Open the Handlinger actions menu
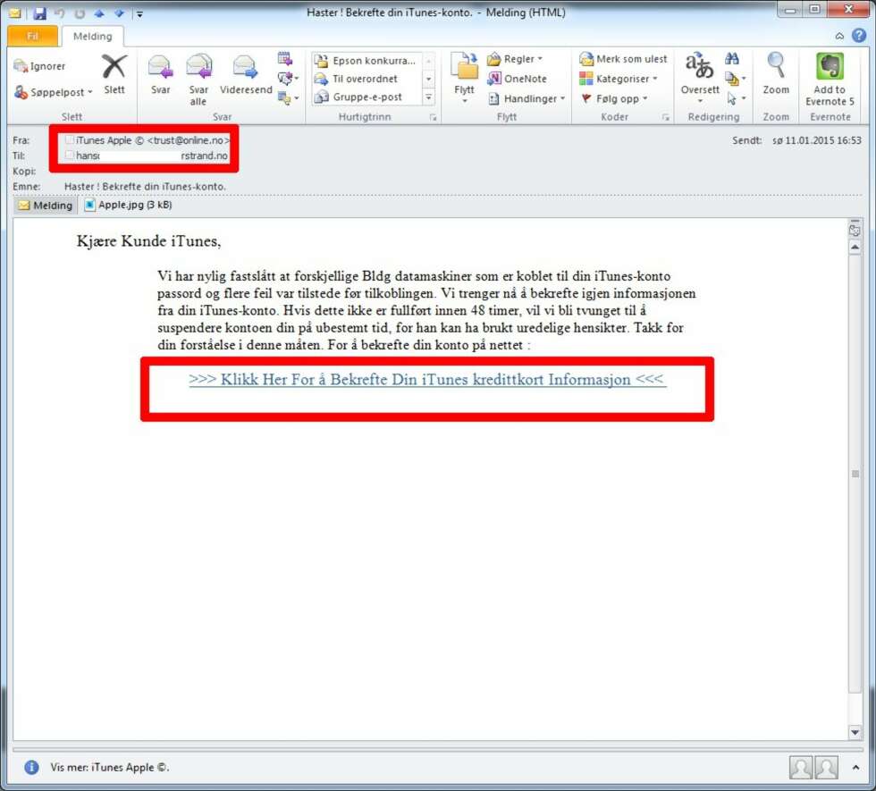Viewport: 876px width, 791px height. point(526,99)
